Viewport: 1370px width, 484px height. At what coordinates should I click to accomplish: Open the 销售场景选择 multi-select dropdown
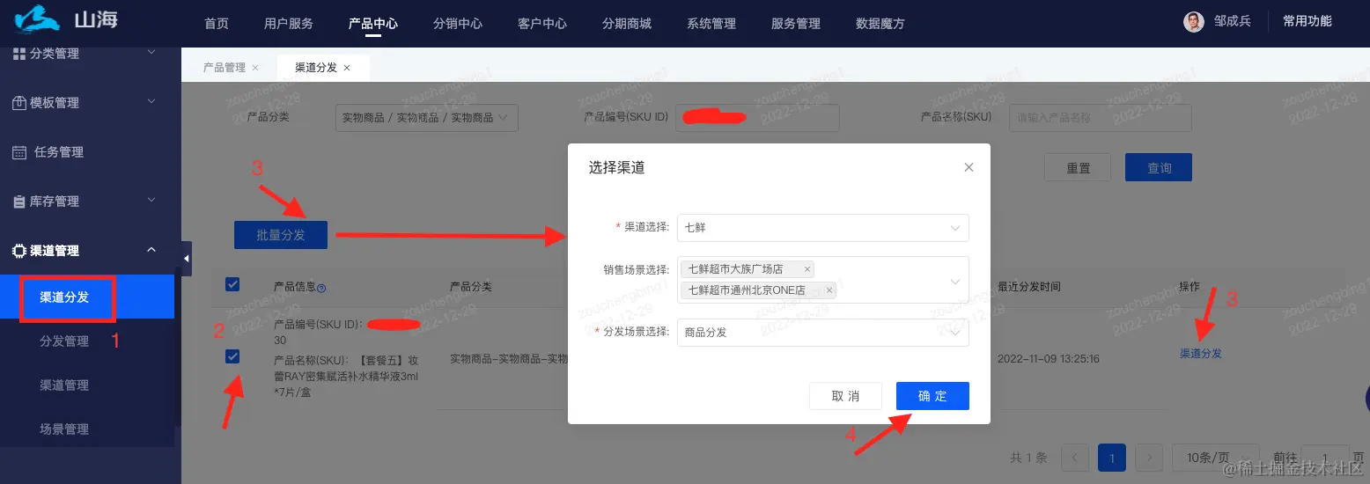(823, 280)
